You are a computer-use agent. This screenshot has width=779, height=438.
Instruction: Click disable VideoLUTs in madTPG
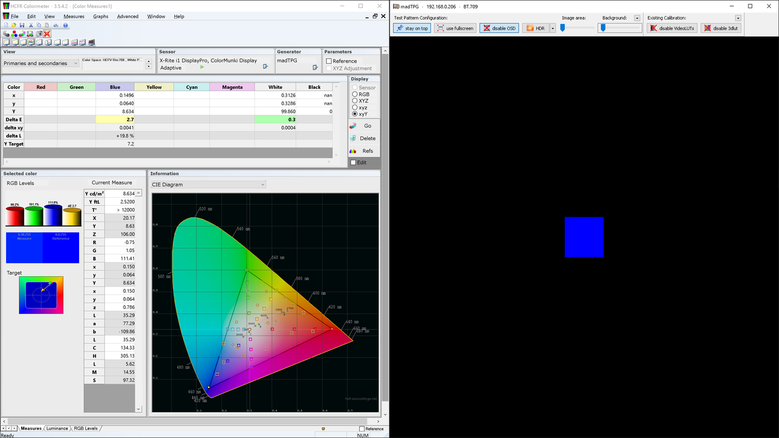[x=672, y=28]
